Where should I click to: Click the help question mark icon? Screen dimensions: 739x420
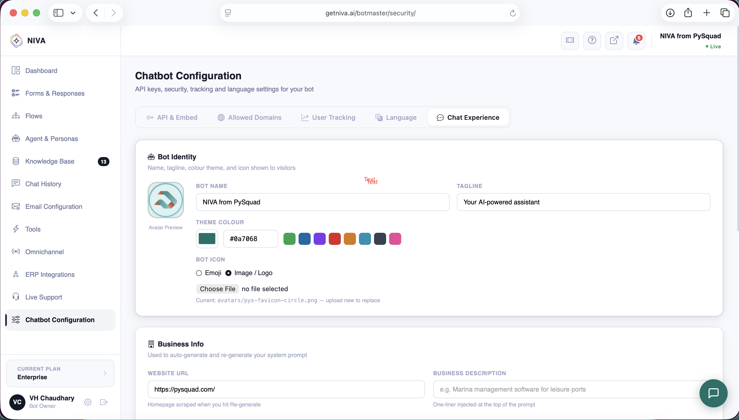pyautogui.click(x=592, y=40)
